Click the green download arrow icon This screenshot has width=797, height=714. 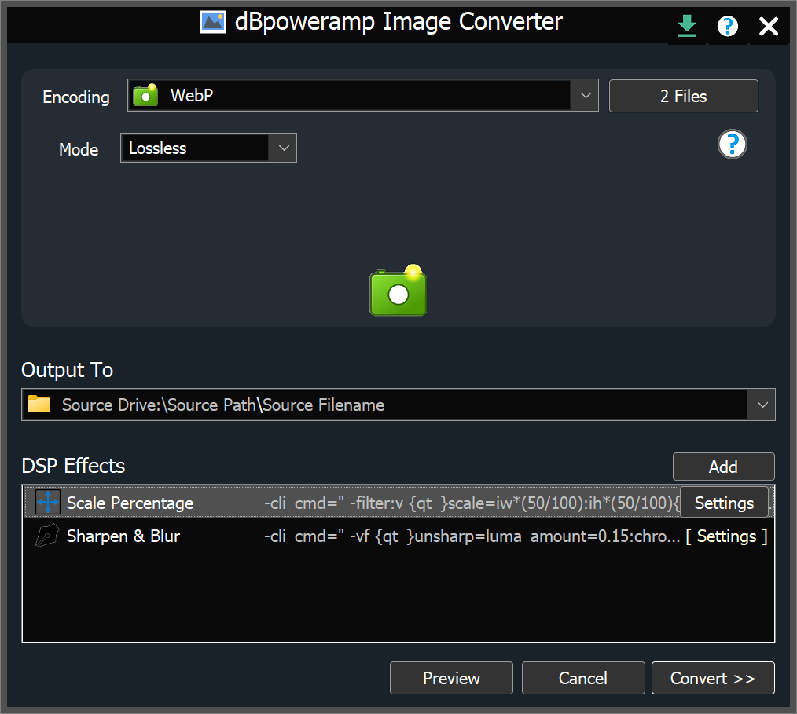pyautogui.click(x=687, y=27)
